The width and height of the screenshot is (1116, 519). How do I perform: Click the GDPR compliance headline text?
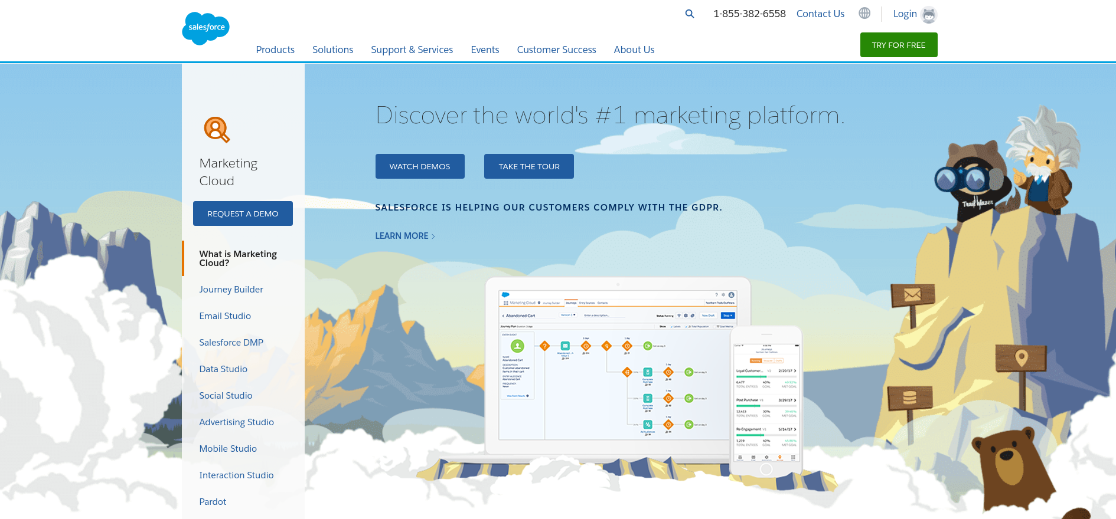(549, 208)
